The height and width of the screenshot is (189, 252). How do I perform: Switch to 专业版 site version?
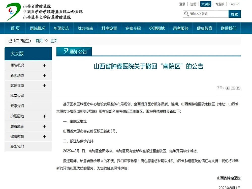pos(220,4)
